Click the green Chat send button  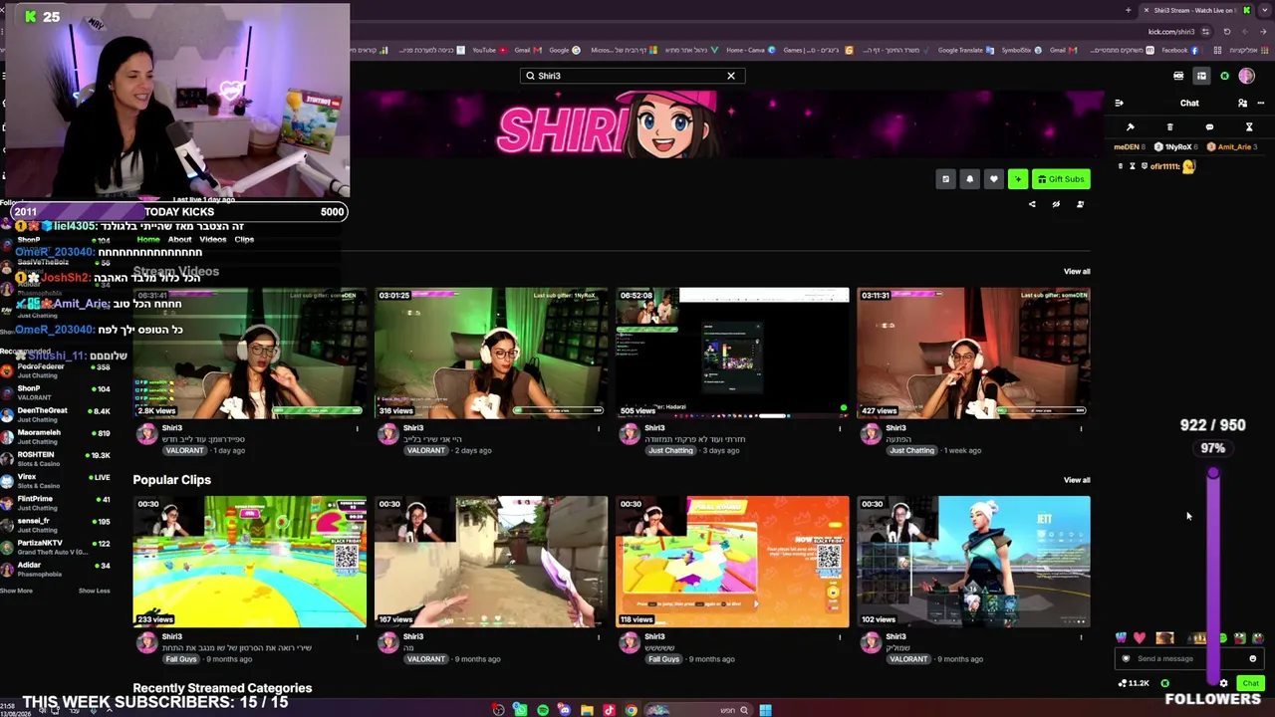pyautogui.click(x=1250, y=683)
